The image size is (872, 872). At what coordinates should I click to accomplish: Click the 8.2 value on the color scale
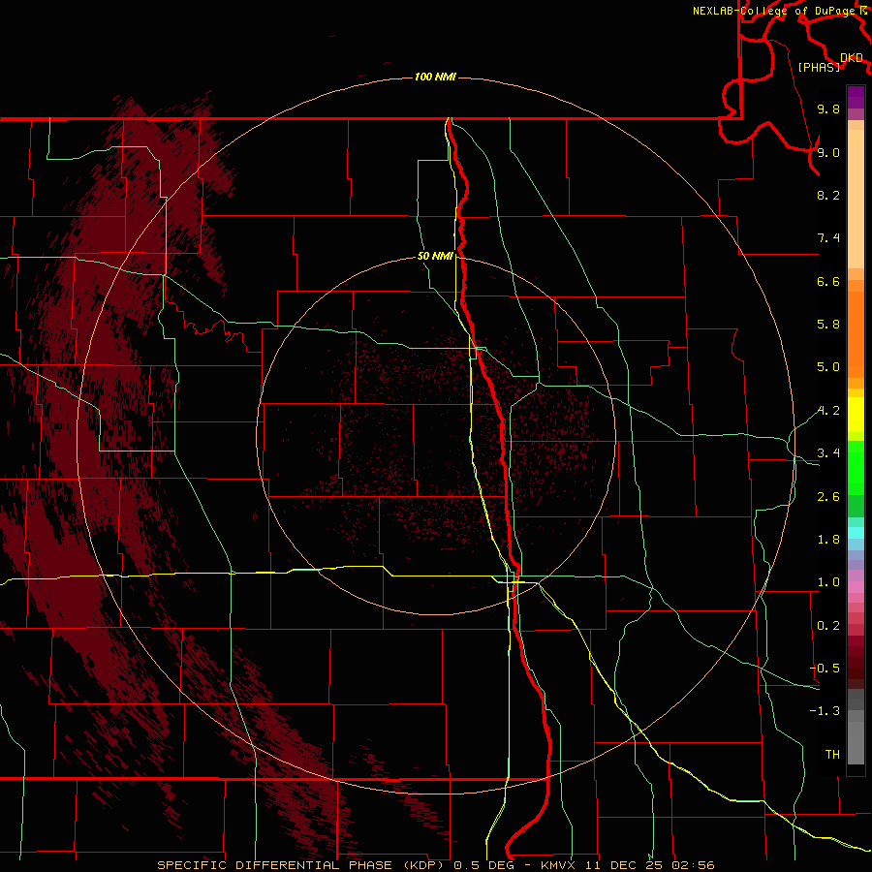[x=828, y=195]
